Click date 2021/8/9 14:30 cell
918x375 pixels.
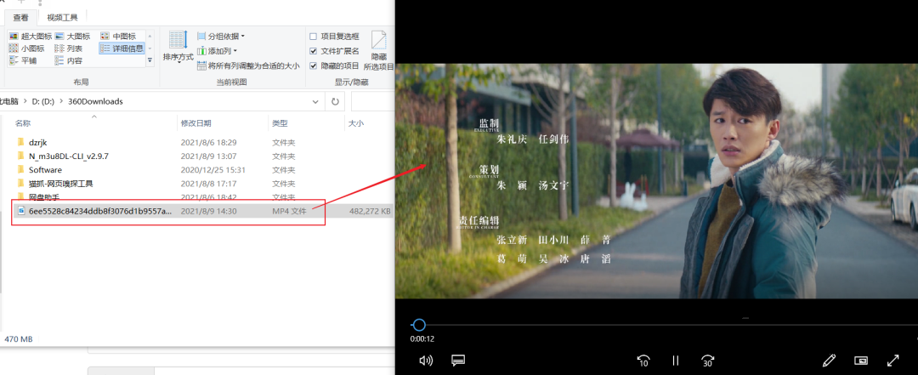coord(208,211)
